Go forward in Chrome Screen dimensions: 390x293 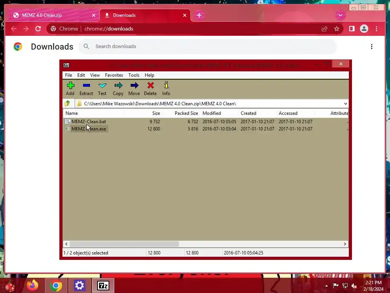(x=26, y=29)
